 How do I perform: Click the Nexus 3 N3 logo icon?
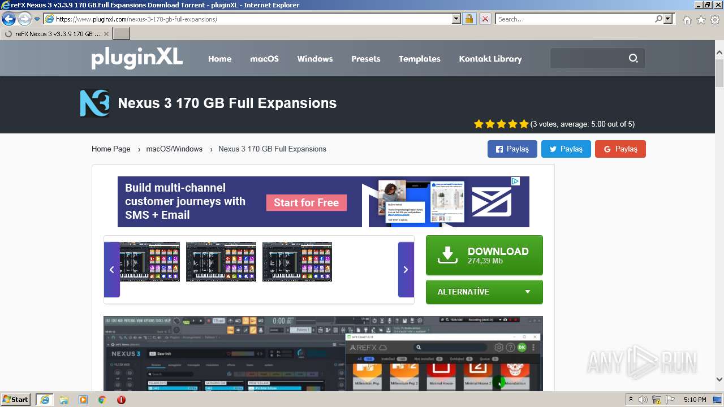pos(94,103)
